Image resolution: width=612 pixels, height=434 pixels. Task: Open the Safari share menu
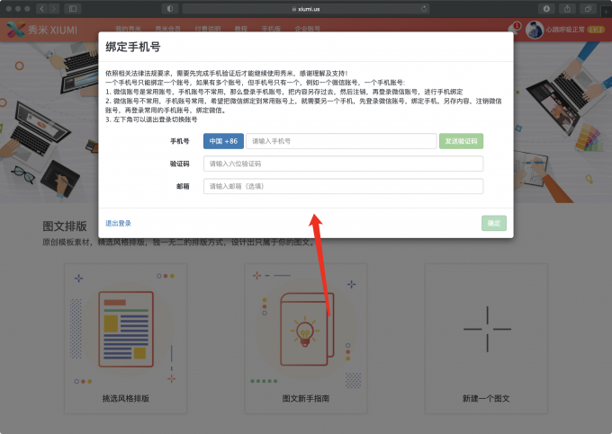[567, 9]
